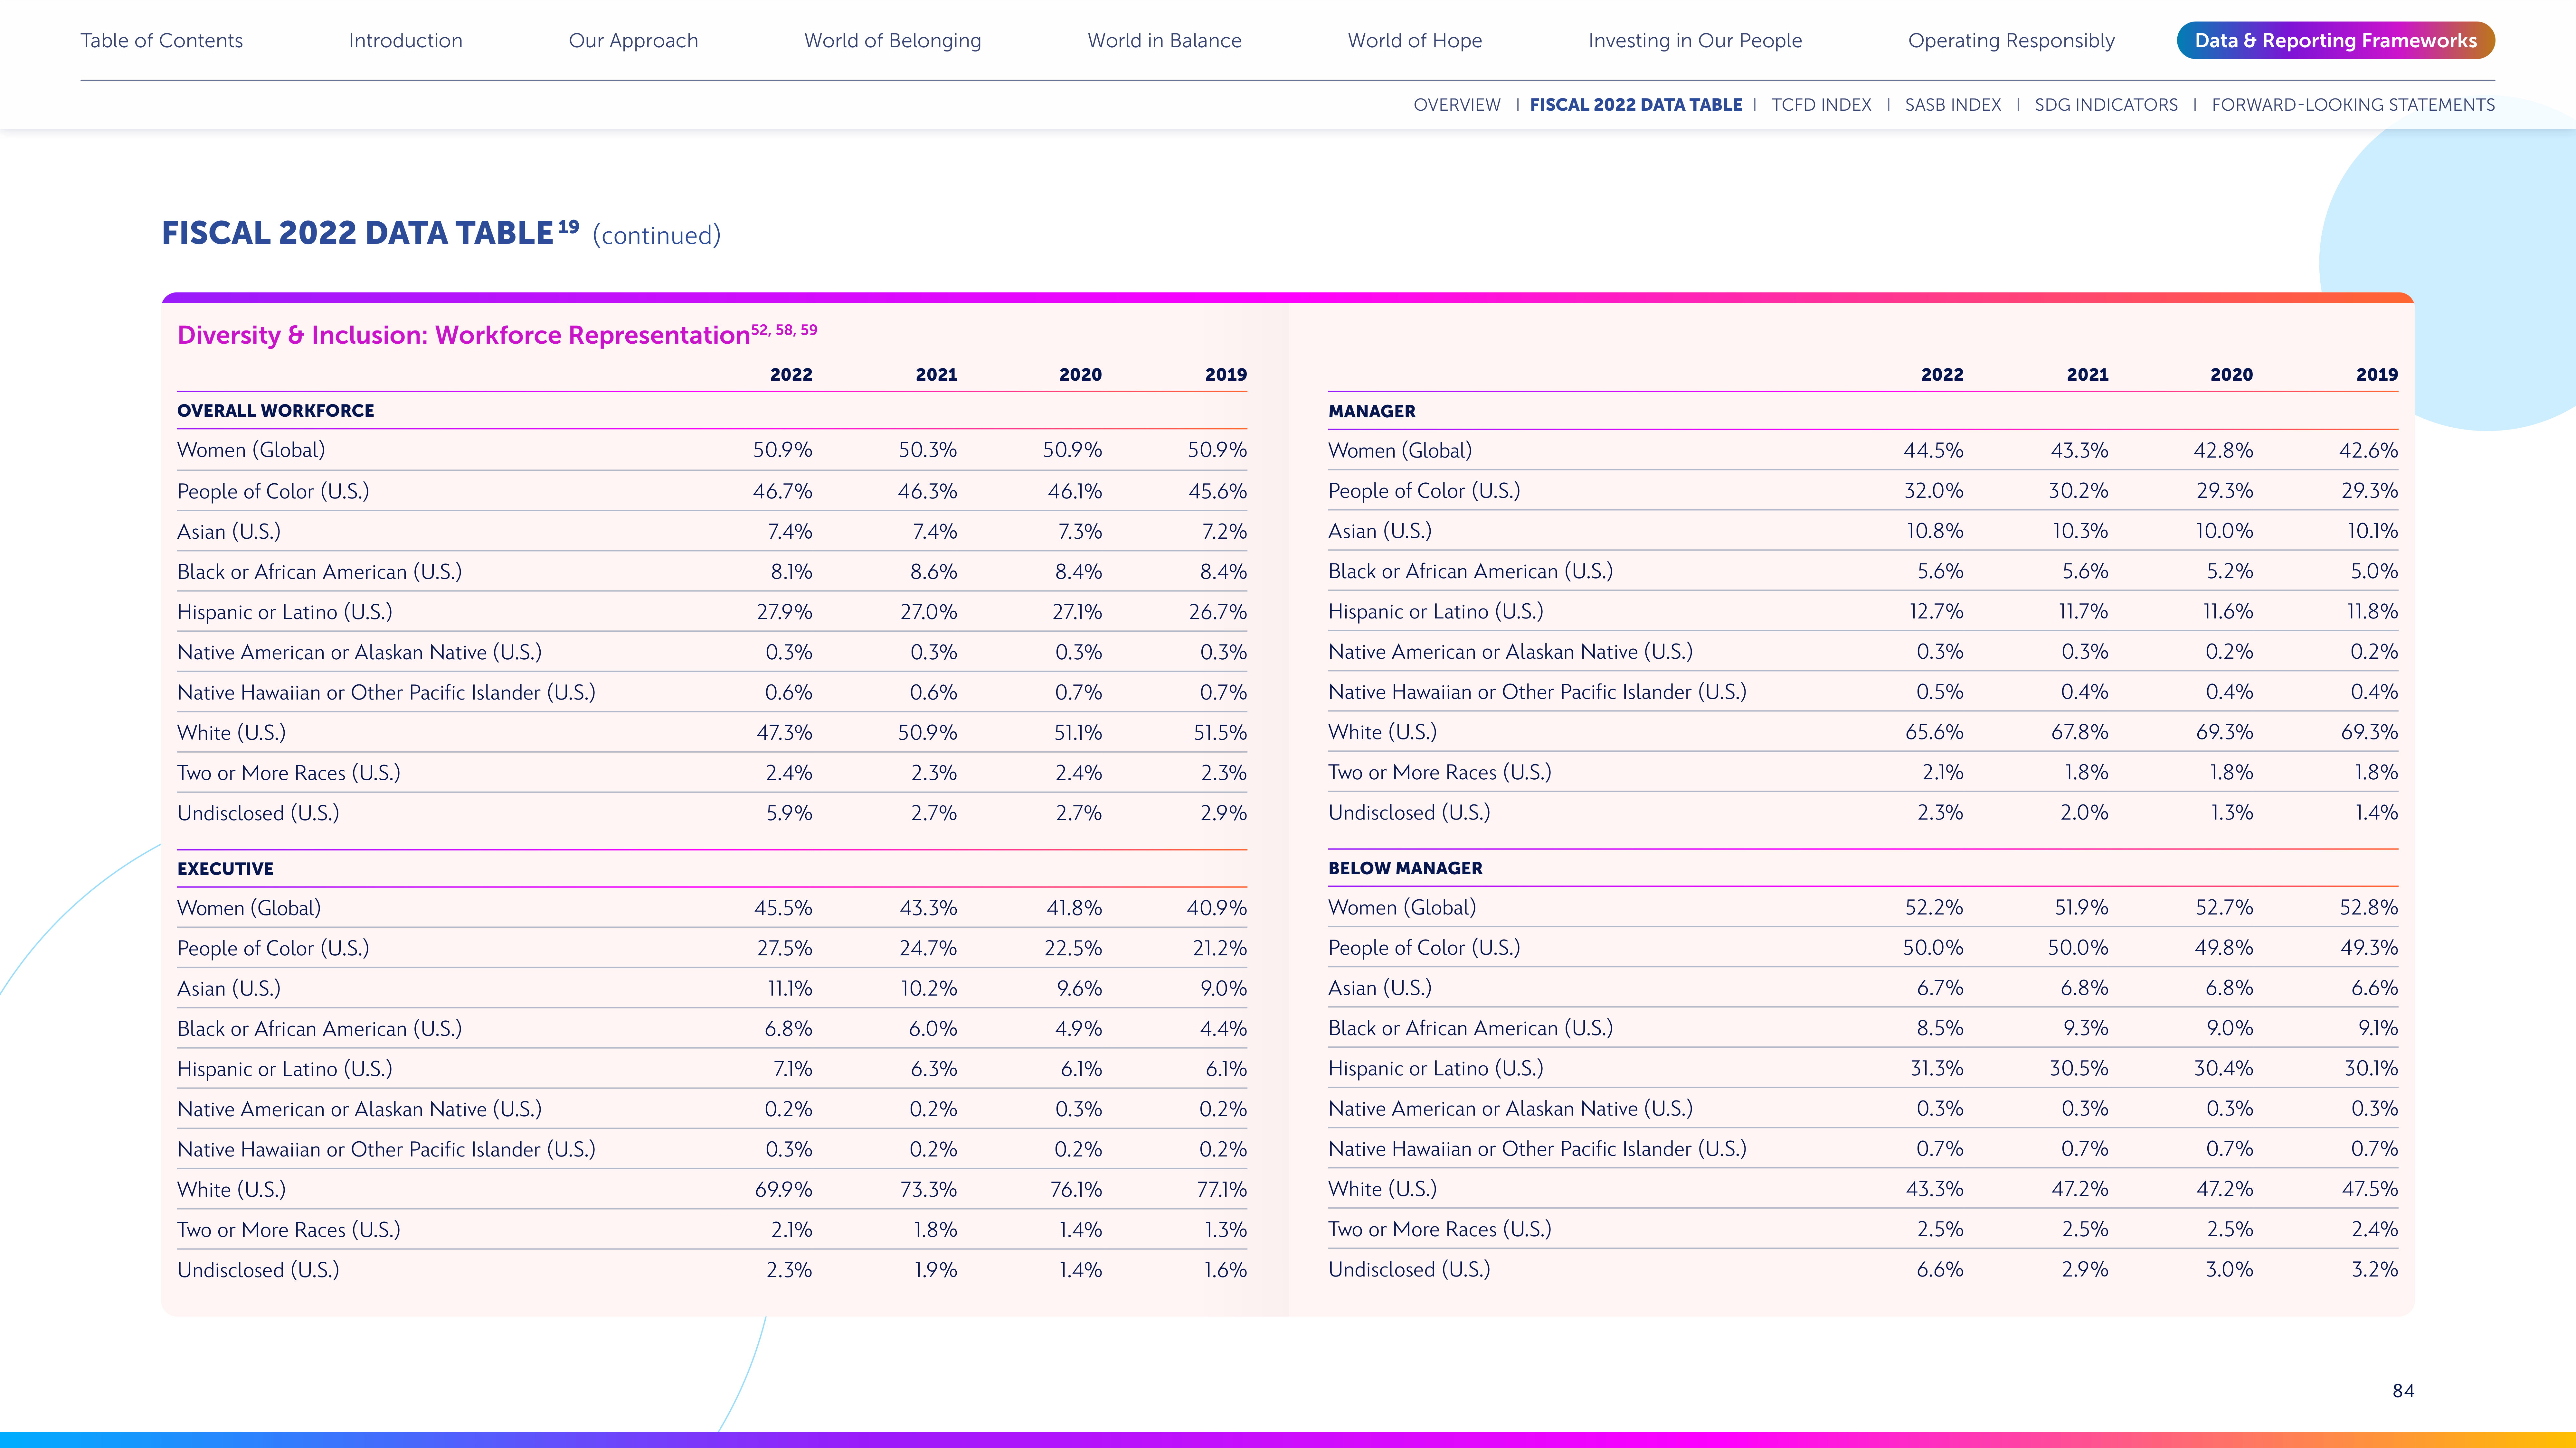Click Manager White (U.S.) 2022 value 65.6%
This screenshot has width=2576, height=1448.
pyautogui.click(x=1934, y=732)
